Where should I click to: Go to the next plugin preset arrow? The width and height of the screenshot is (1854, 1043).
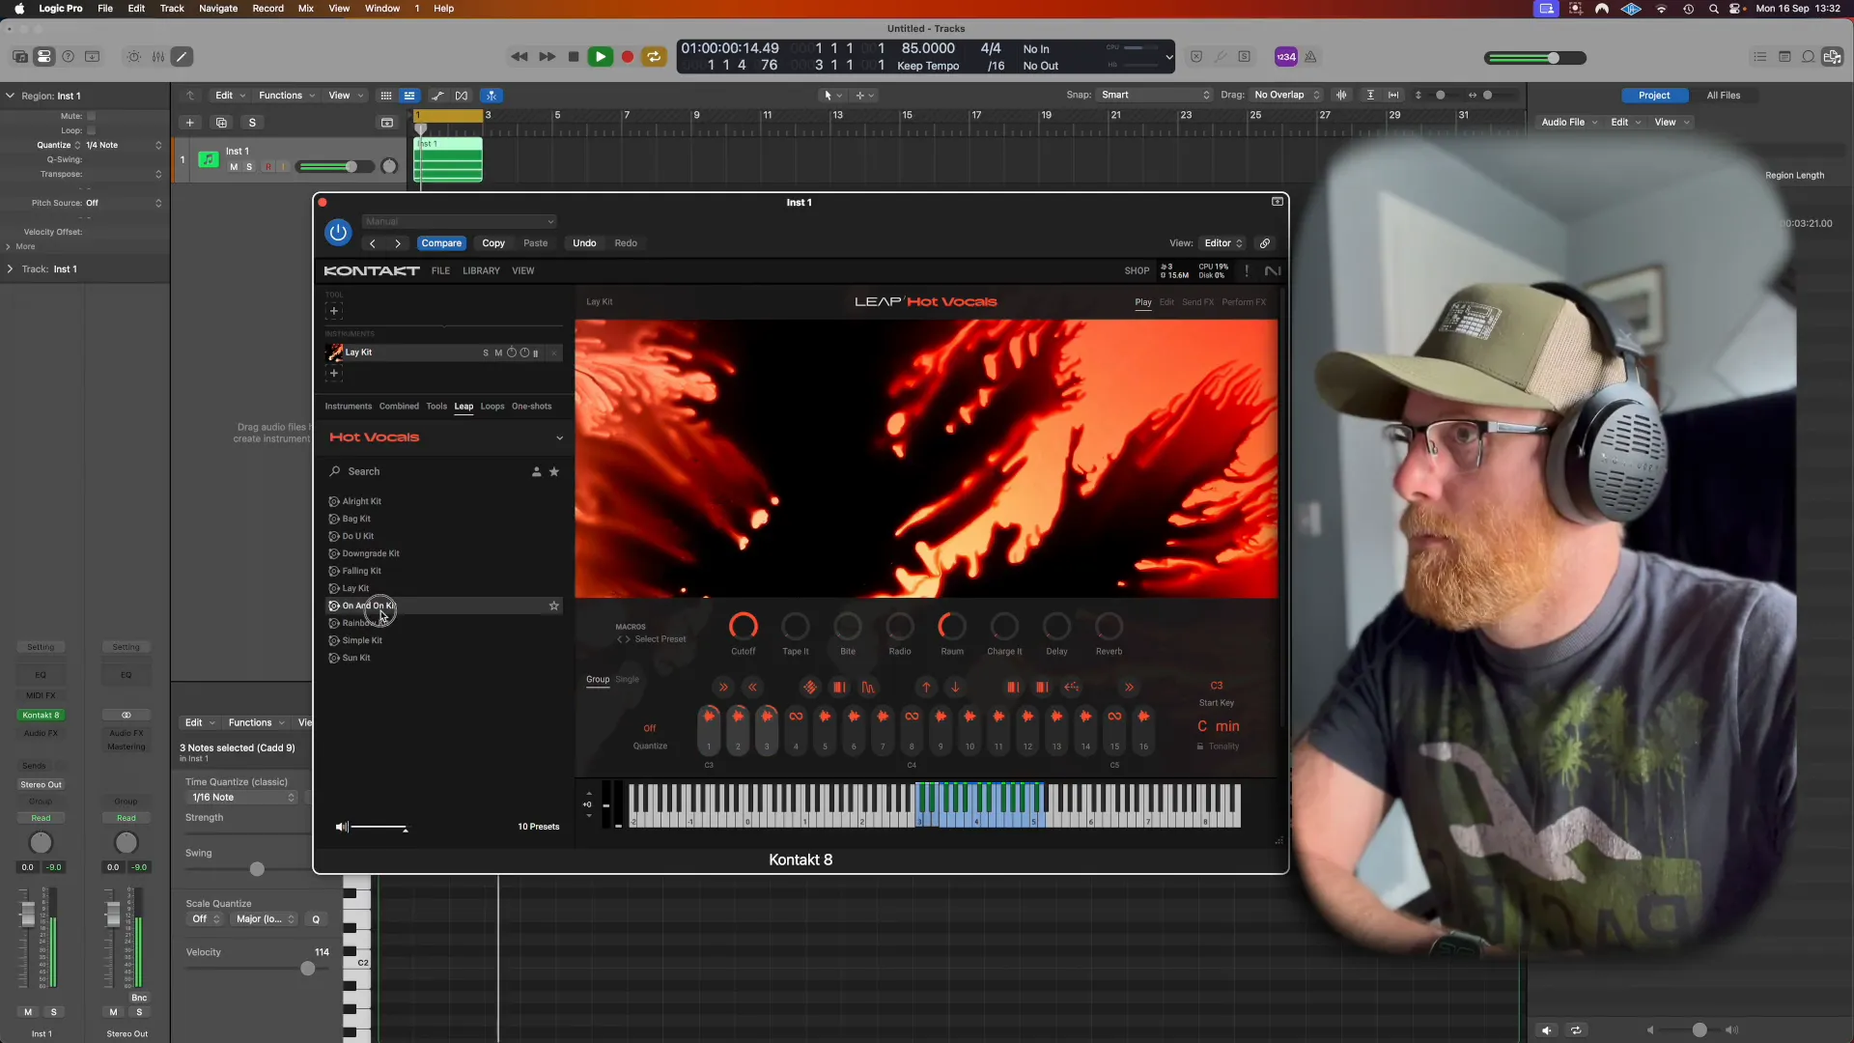398,243
